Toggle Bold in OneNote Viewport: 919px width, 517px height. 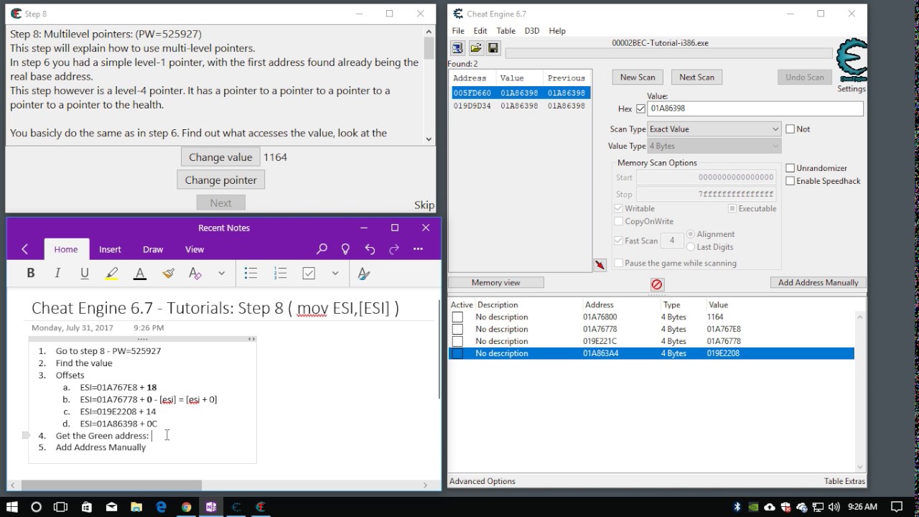(x=30, y=273)
